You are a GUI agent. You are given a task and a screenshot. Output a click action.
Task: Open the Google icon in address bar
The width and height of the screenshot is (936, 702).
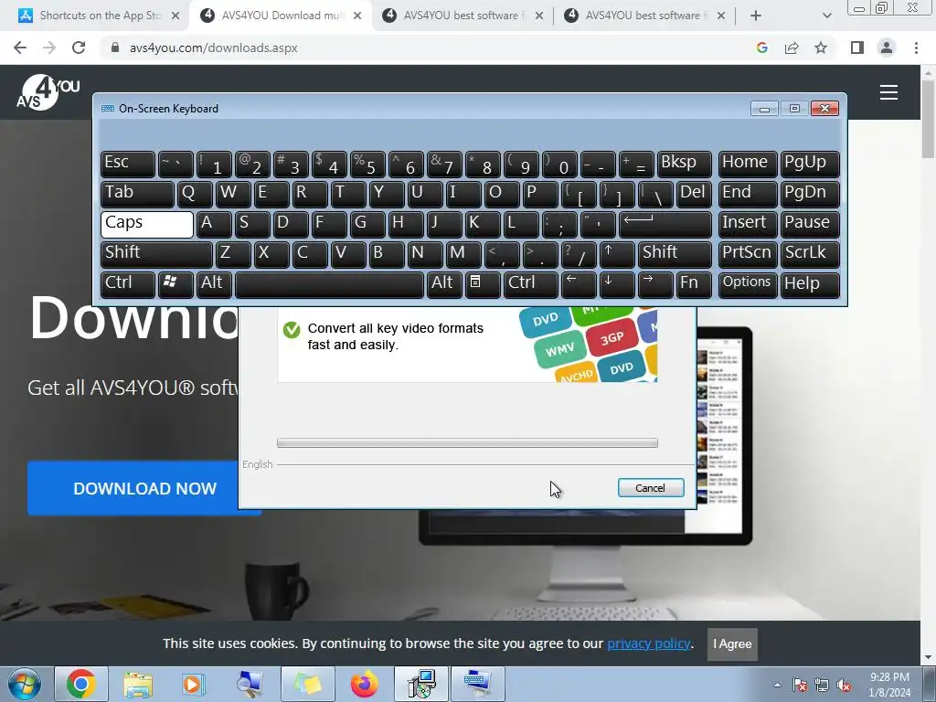[x=761, y=48]
